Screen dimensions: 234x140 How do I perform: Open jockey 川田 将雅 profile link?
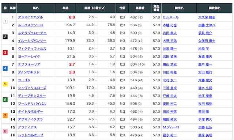pos(170,72)
